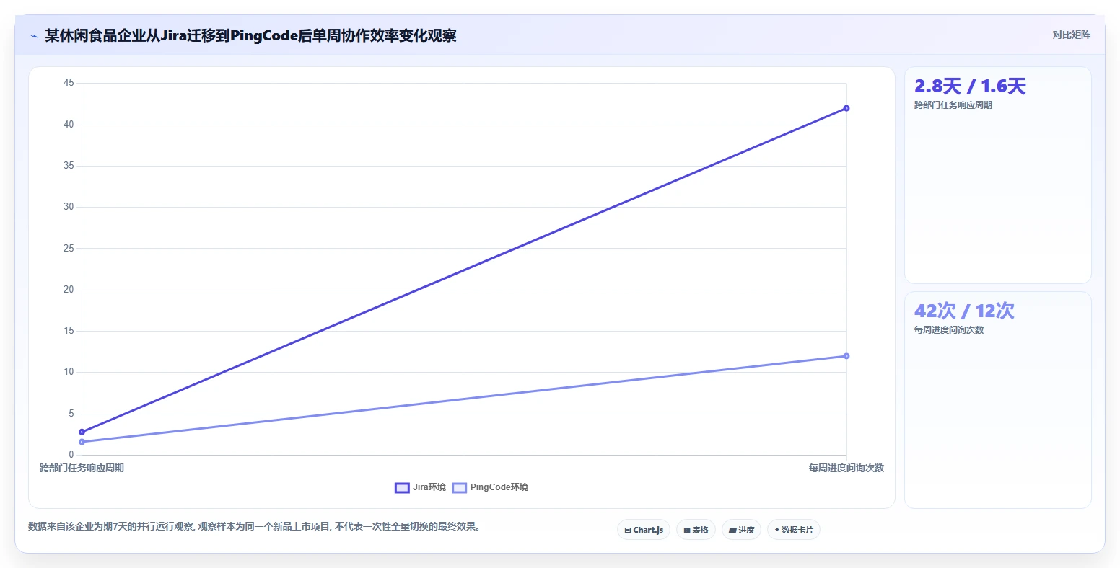Viewport: 1120px width, 568px height.
Task: Select the 表格 tag pill
Action: click(x=696, y=530)
